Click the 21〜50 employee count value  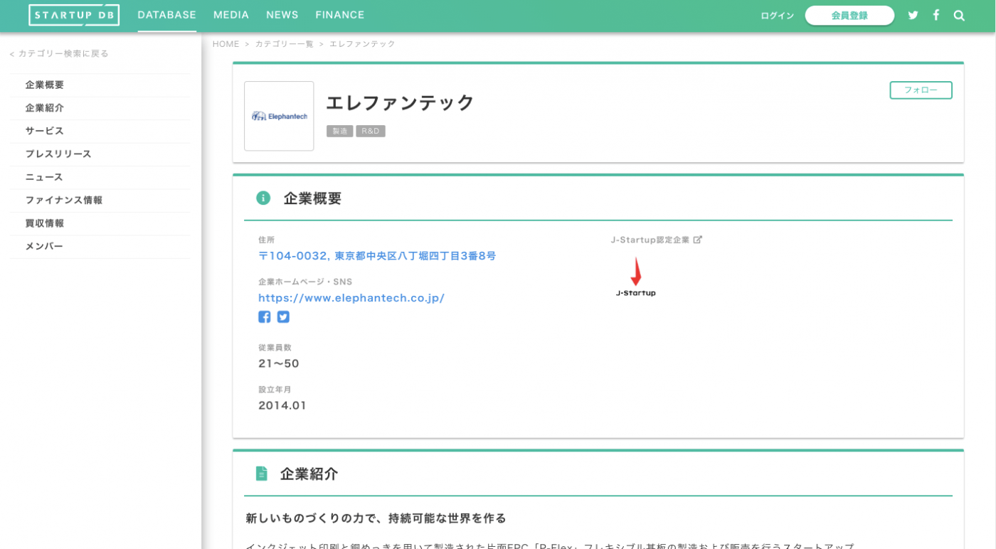279,364
